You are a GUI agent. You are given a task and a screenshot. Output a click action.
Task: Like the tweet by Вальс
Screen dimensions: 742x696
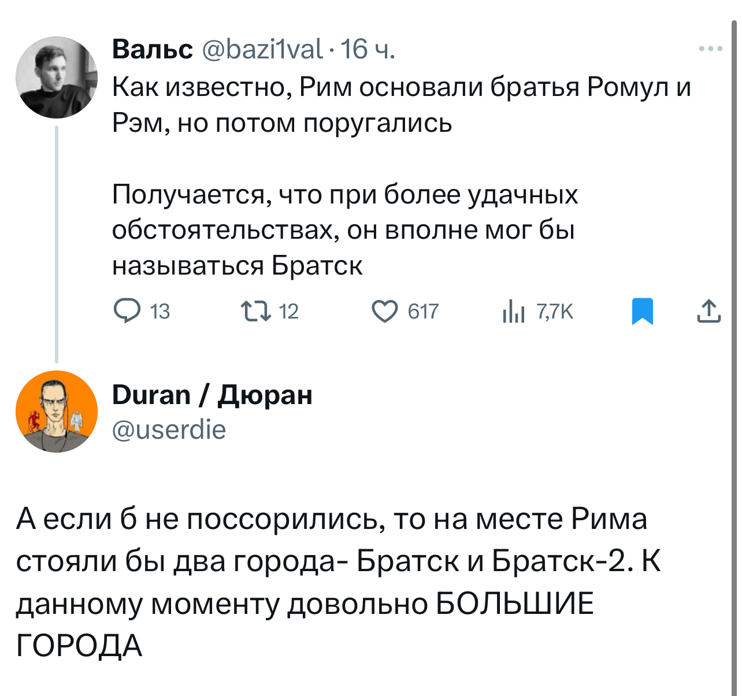tap(384, 312)
